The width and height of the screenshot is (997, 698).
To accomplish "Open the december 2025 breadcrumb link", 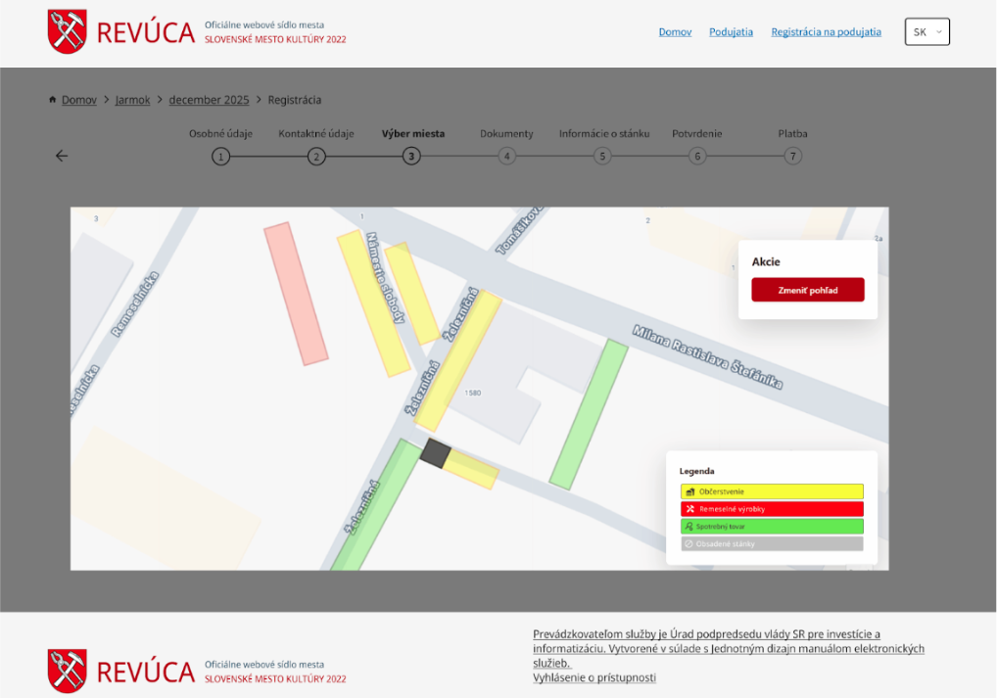I will pyautogui.click(x=209, y=99).
